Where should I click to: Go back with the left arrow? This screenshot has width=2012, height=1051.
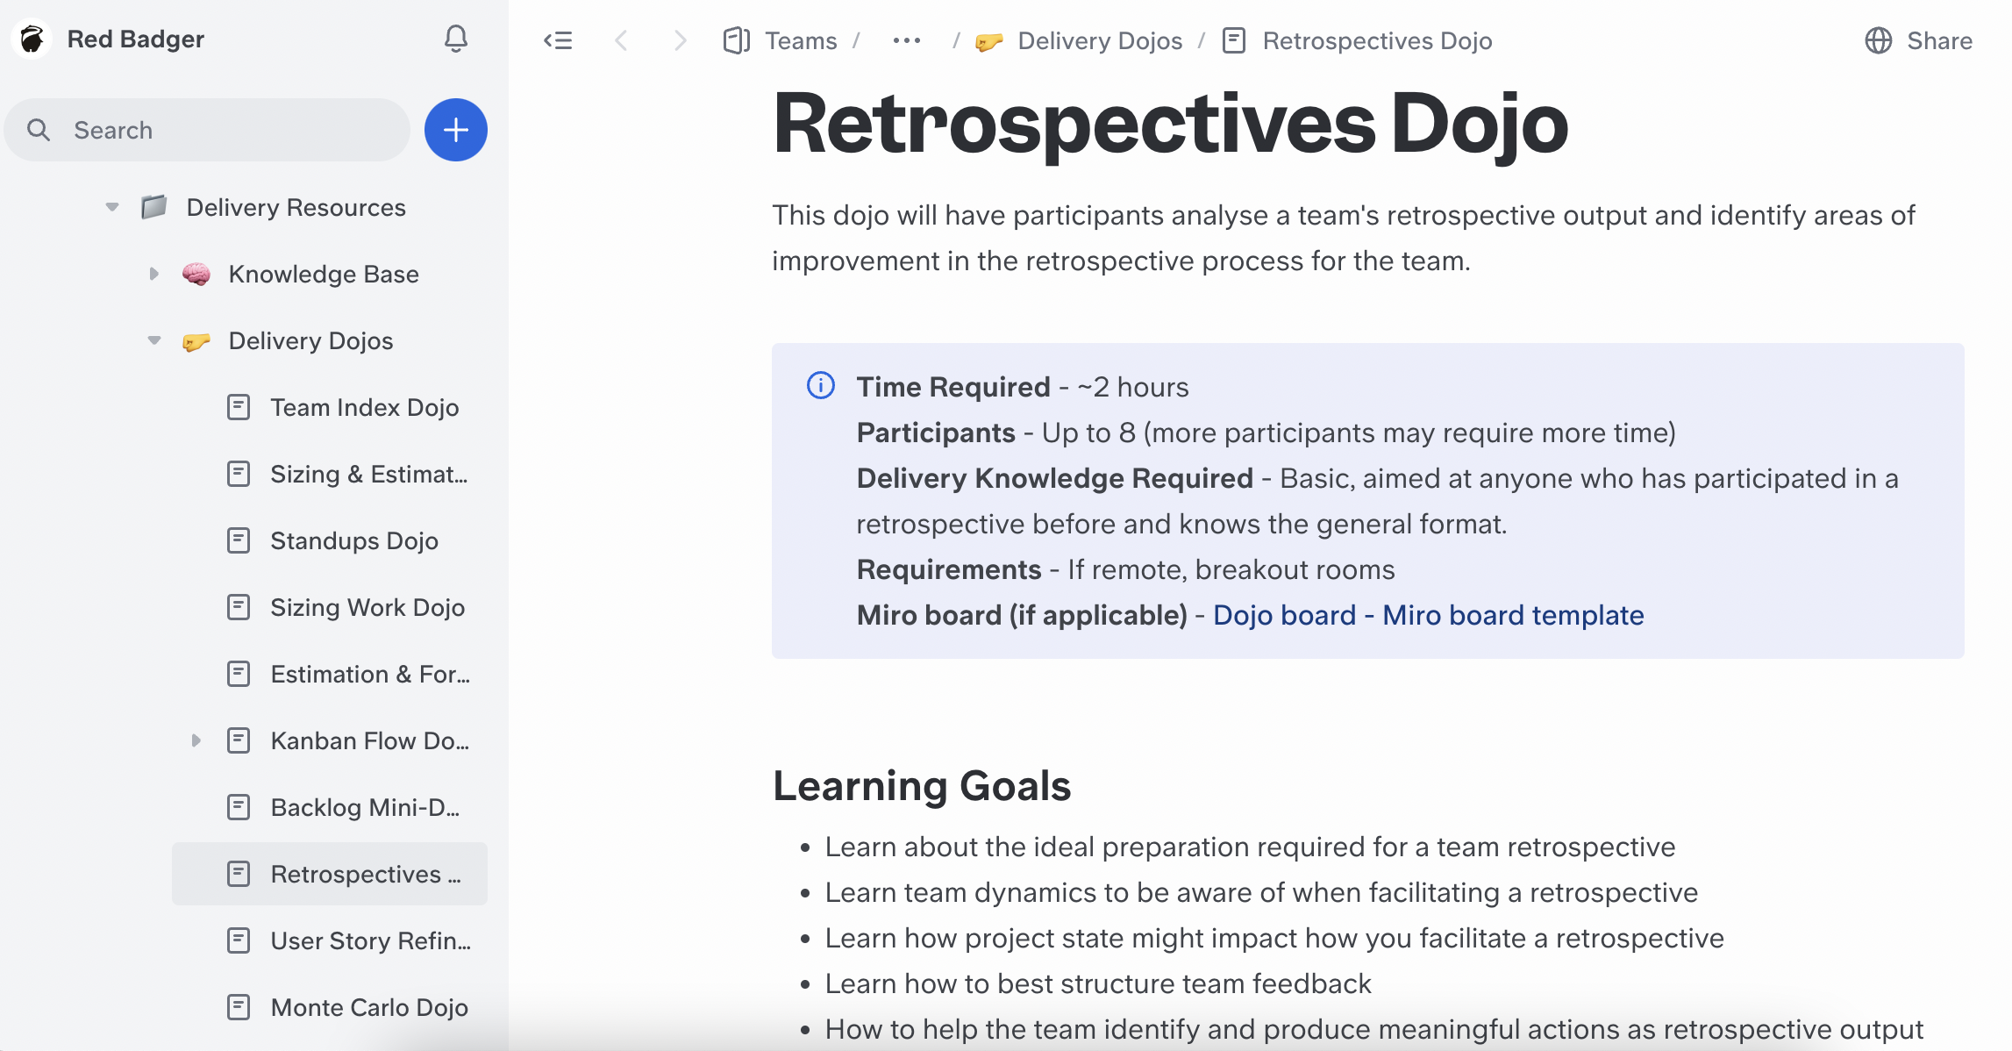point(622,40)
